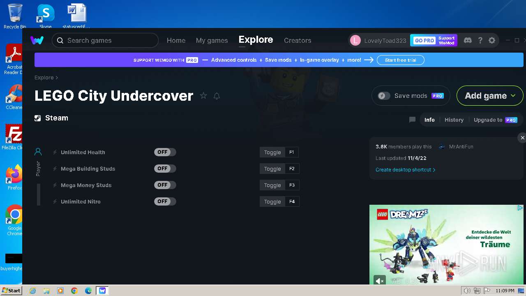Open the settings gear icon
Screen dimensions: 526x296
pyautogui.click(x=492, y=40)
